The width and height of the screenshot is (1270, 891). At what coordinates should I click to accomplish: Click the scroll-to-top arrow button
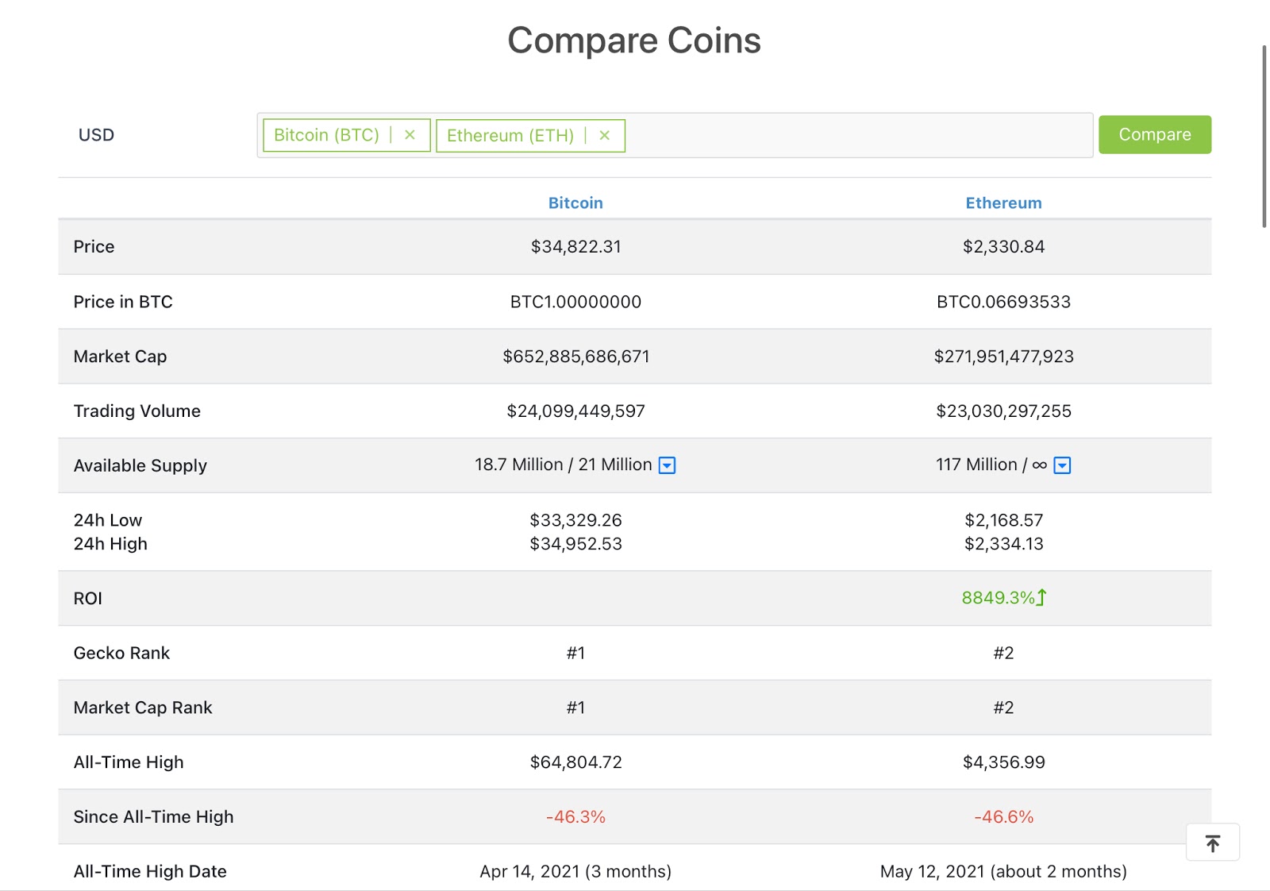tap(1212, 843)
